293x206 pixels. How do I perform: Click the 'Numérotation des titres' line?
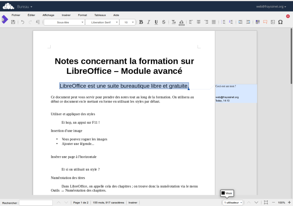(x=68, y=178)
